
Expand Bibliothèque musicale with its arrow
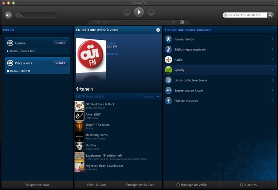tap(272, 49)
